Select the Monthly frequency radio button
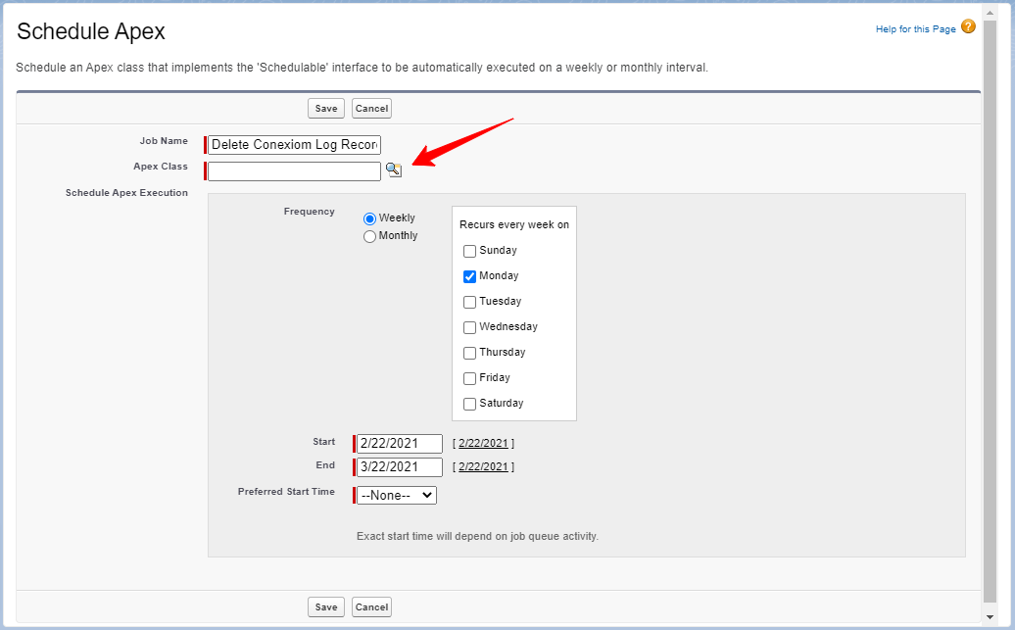 point(370,236)
